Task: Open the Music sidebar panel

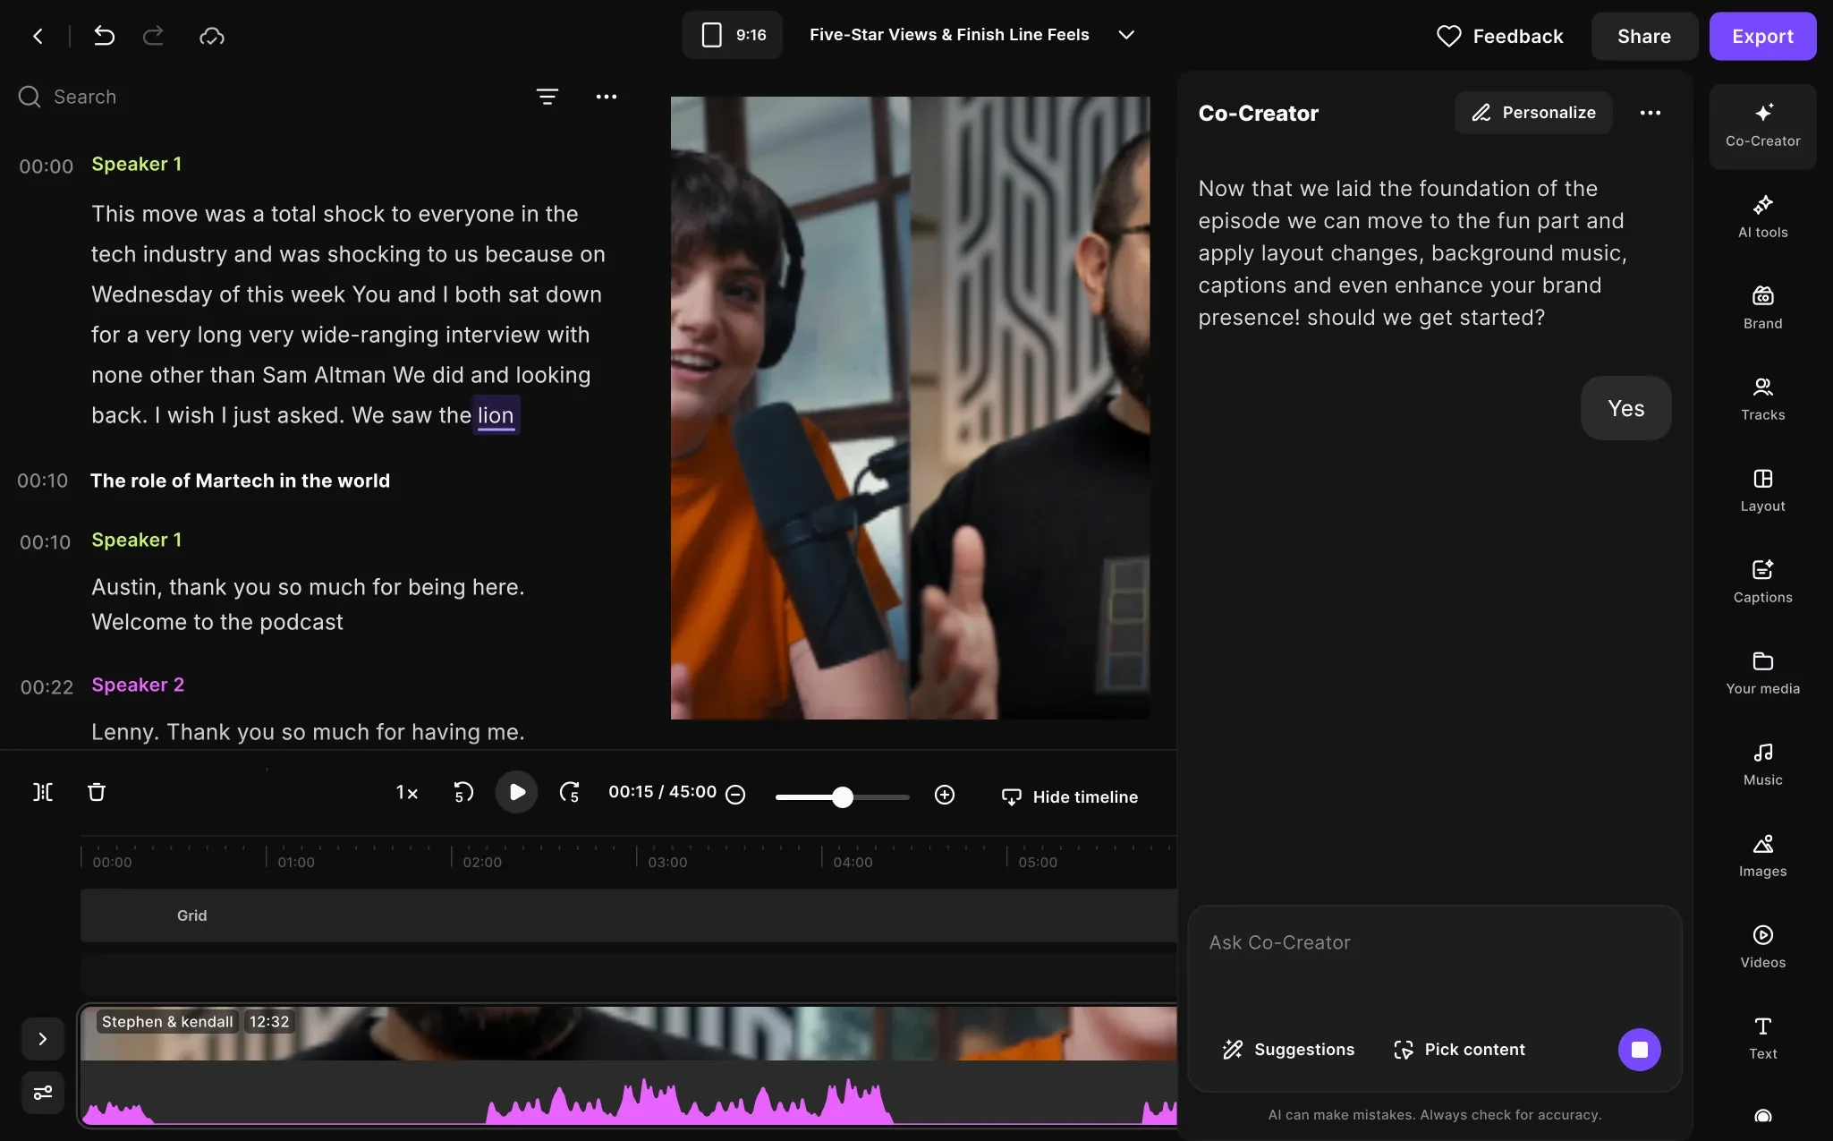Action: (x=1762, y=764)
